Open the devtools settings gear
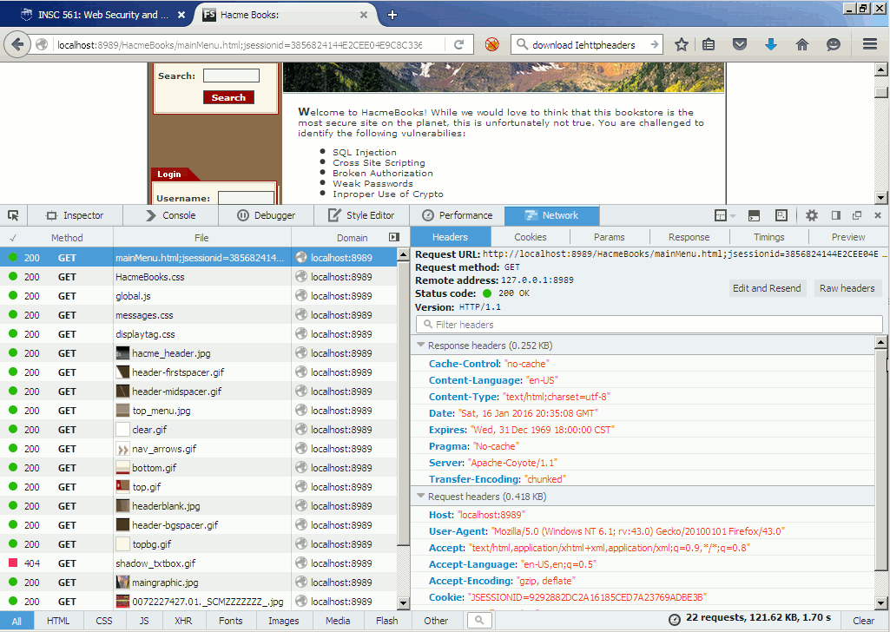The width and height of the screenshot is (890, 632). [x=812, y=215]
